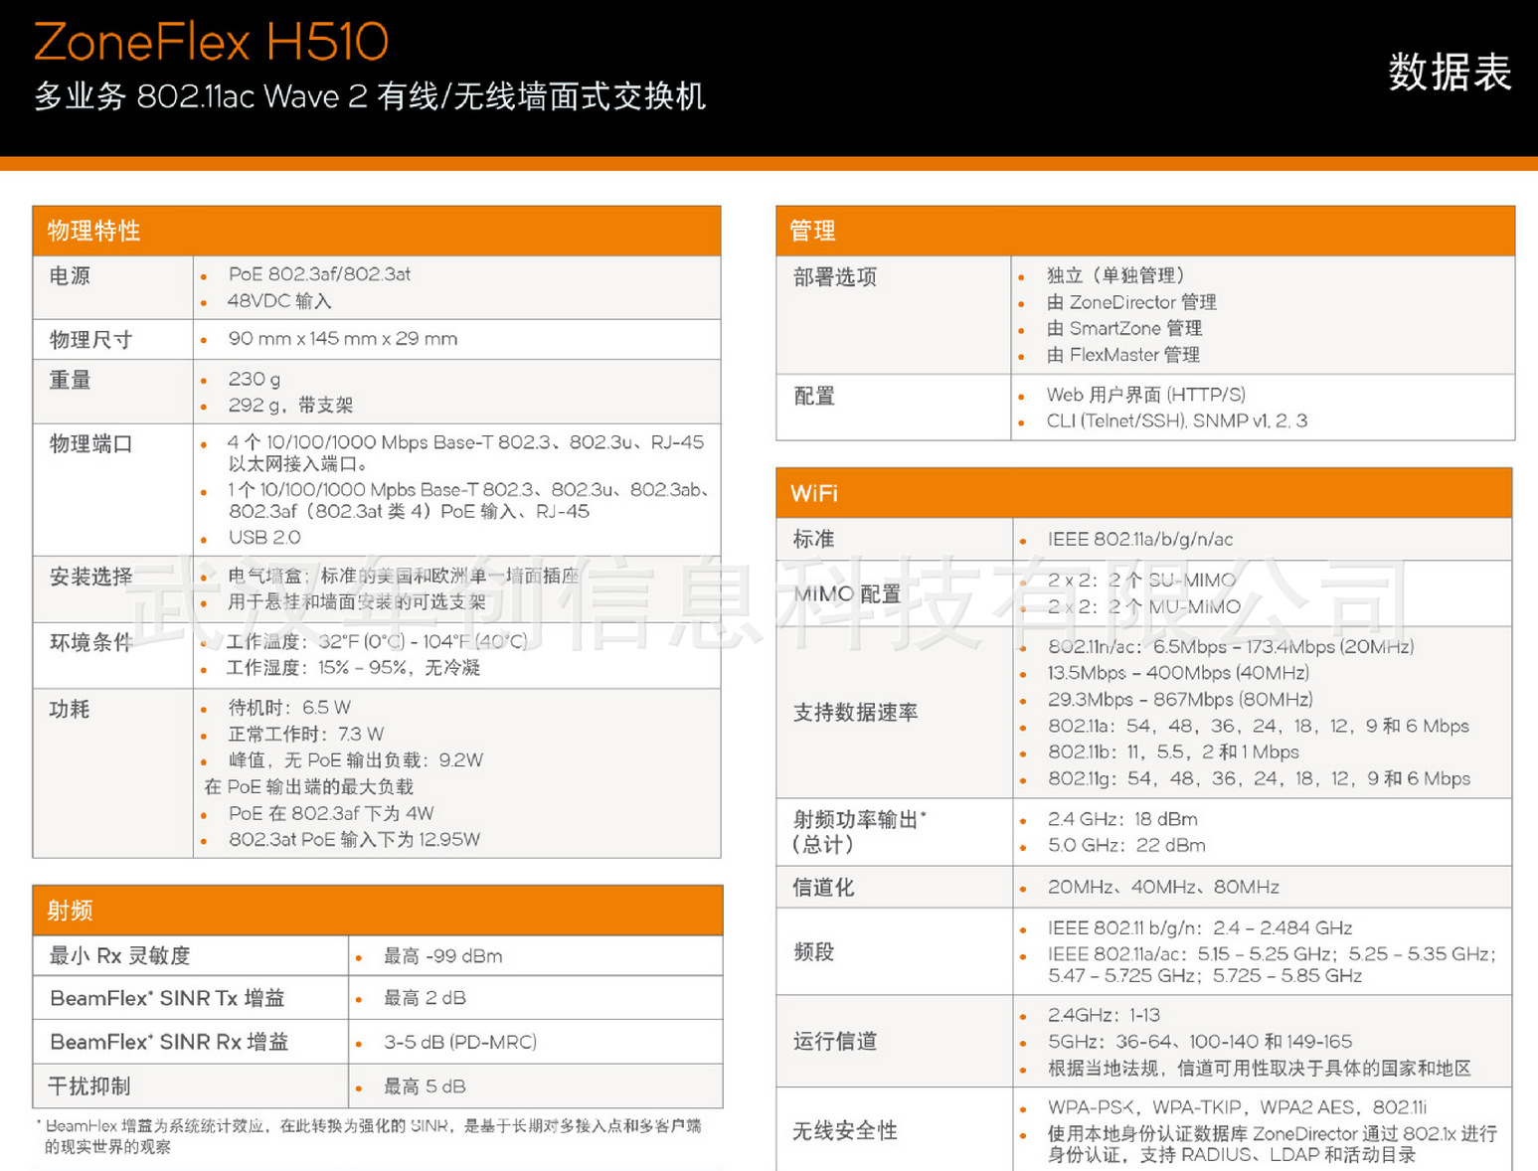The image size is (1538, 1171).
Task: Select the "最小 Rx 灵敏度" row label
Action: pyautogui.click(x=119, y=955)
